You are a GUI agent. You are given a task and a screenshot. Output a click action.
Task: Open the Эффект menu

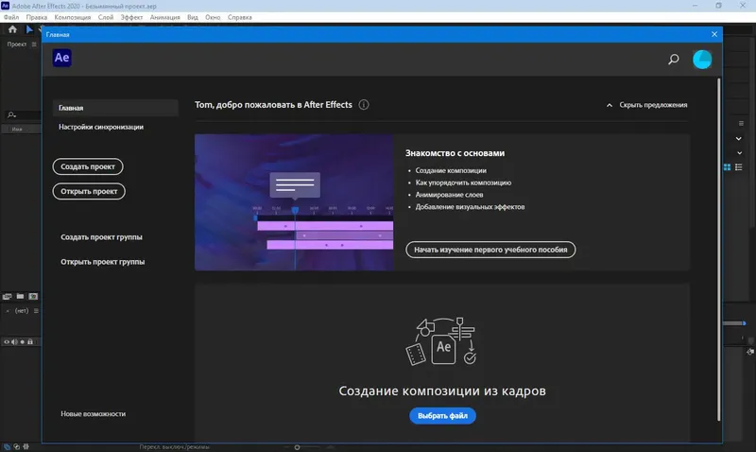(131, 17)
